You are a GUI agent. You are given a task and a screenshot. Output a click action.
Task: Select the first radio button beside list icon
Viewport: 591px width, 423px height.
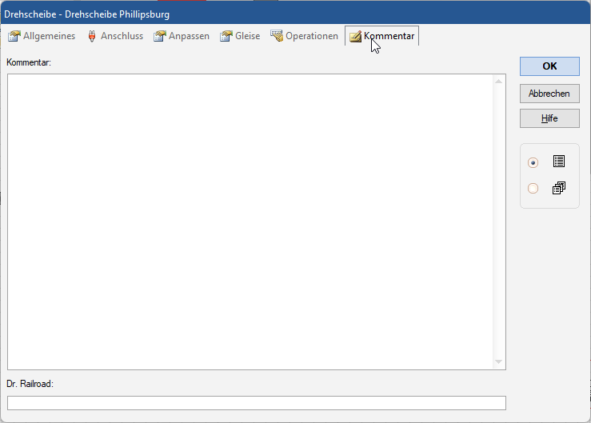[x=533, y=162]
